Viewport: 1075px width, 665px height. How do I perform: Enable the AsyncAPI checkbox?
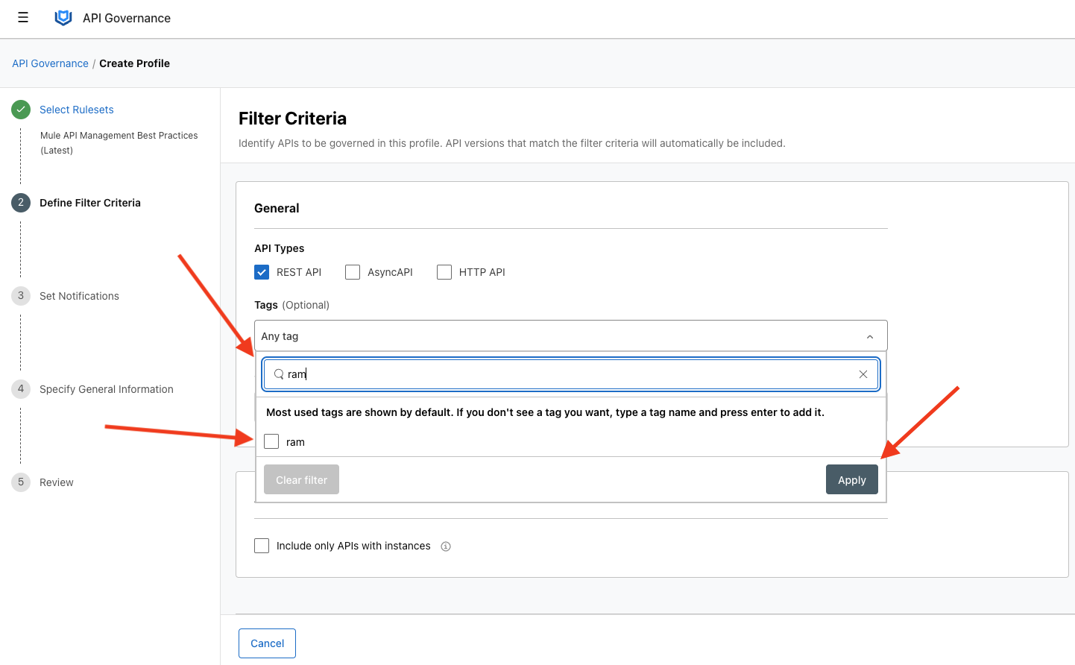tap(353, 272)
